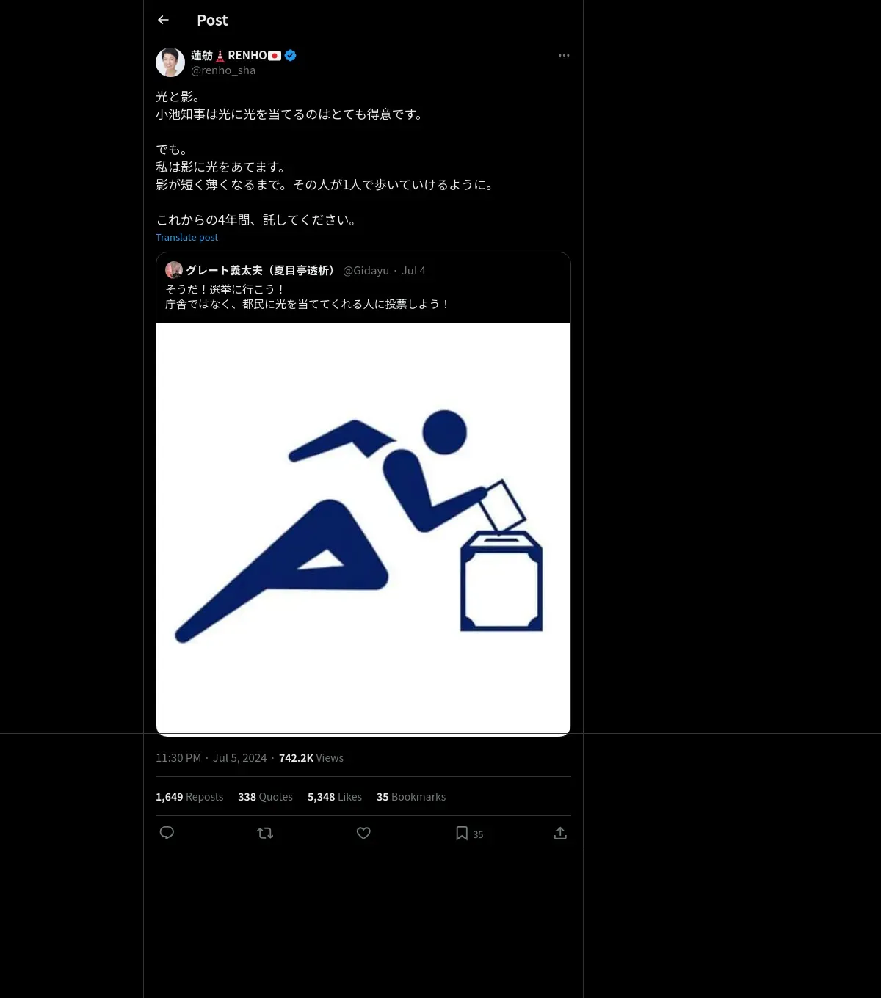View the 1,649 Reposts list
The image size is (881, 998).
[189, 797]
